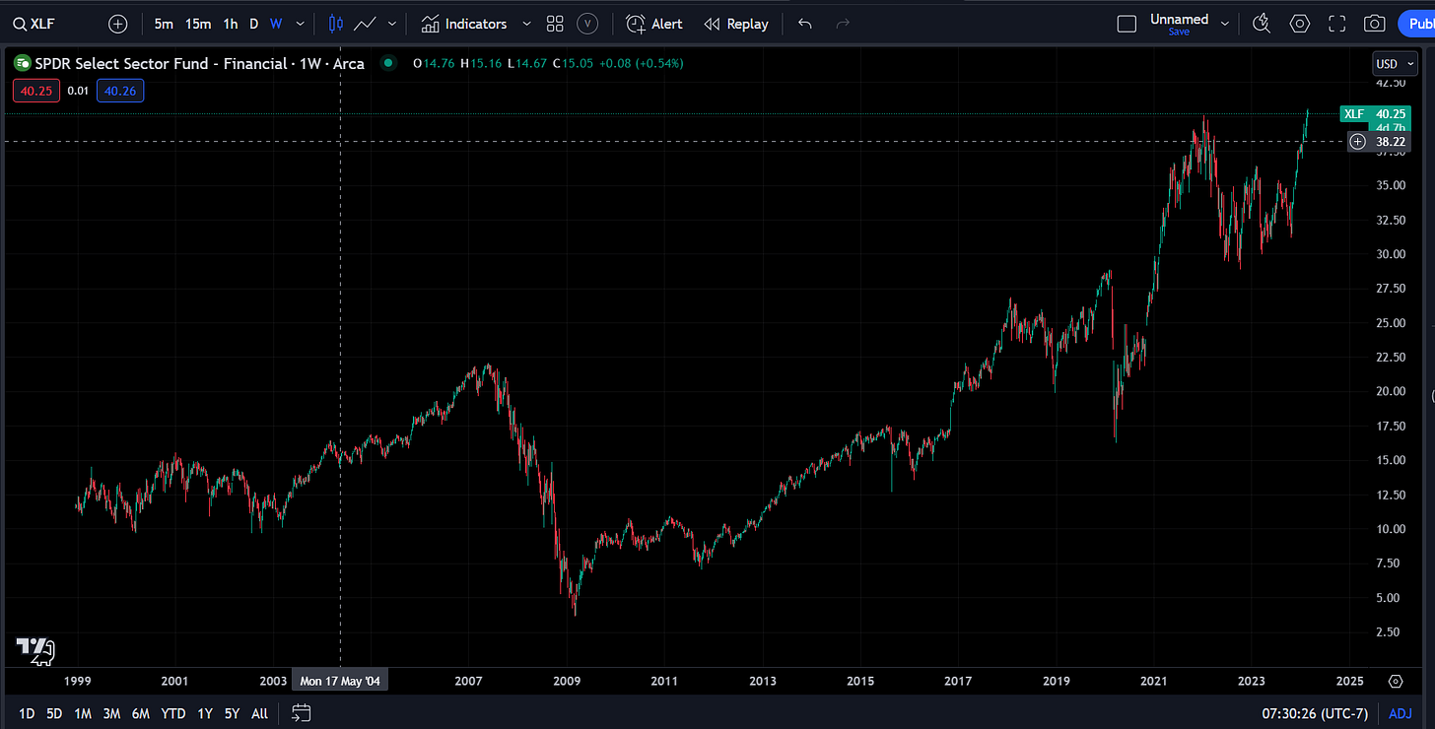Screen dimensions: 1435x729
Task: Set date range to 6M
Action: [x=141, y=713]
